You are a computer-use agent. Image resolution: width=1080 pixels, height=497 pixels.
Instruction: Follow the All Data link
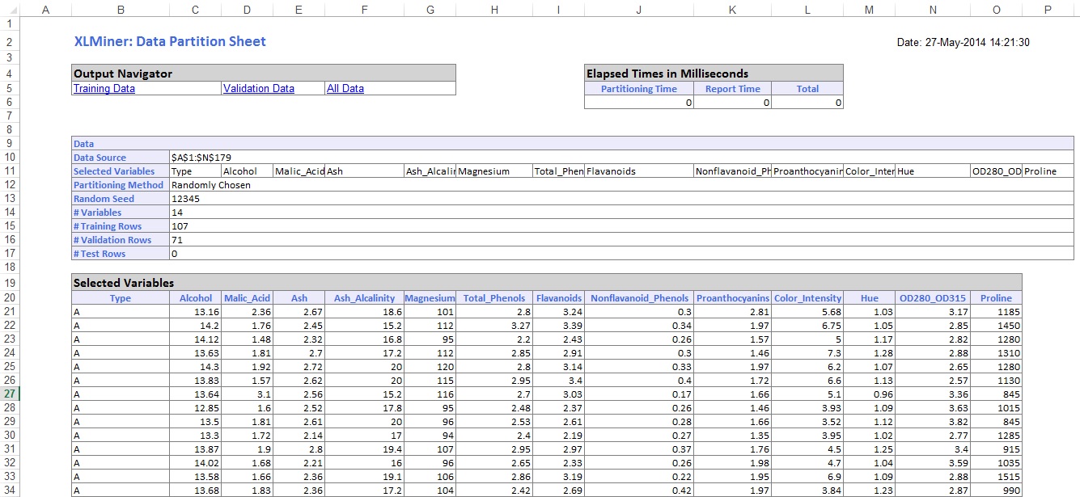pyautogui.click(x=345, y=89)
